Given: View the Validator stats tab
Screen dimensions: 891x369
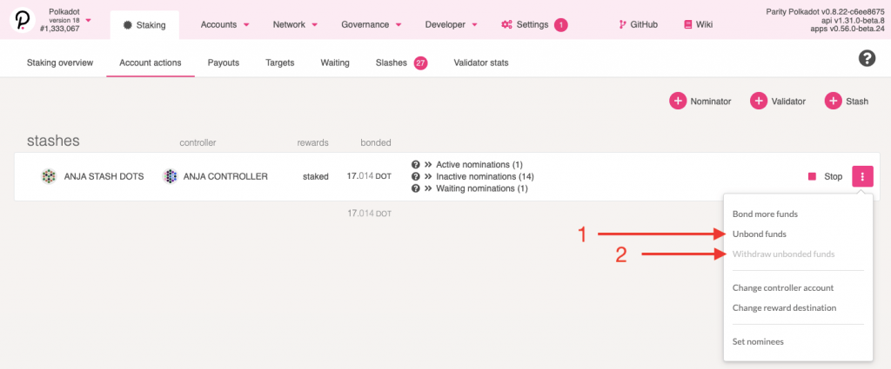Looking at the screenshot, I should point(480,63).
